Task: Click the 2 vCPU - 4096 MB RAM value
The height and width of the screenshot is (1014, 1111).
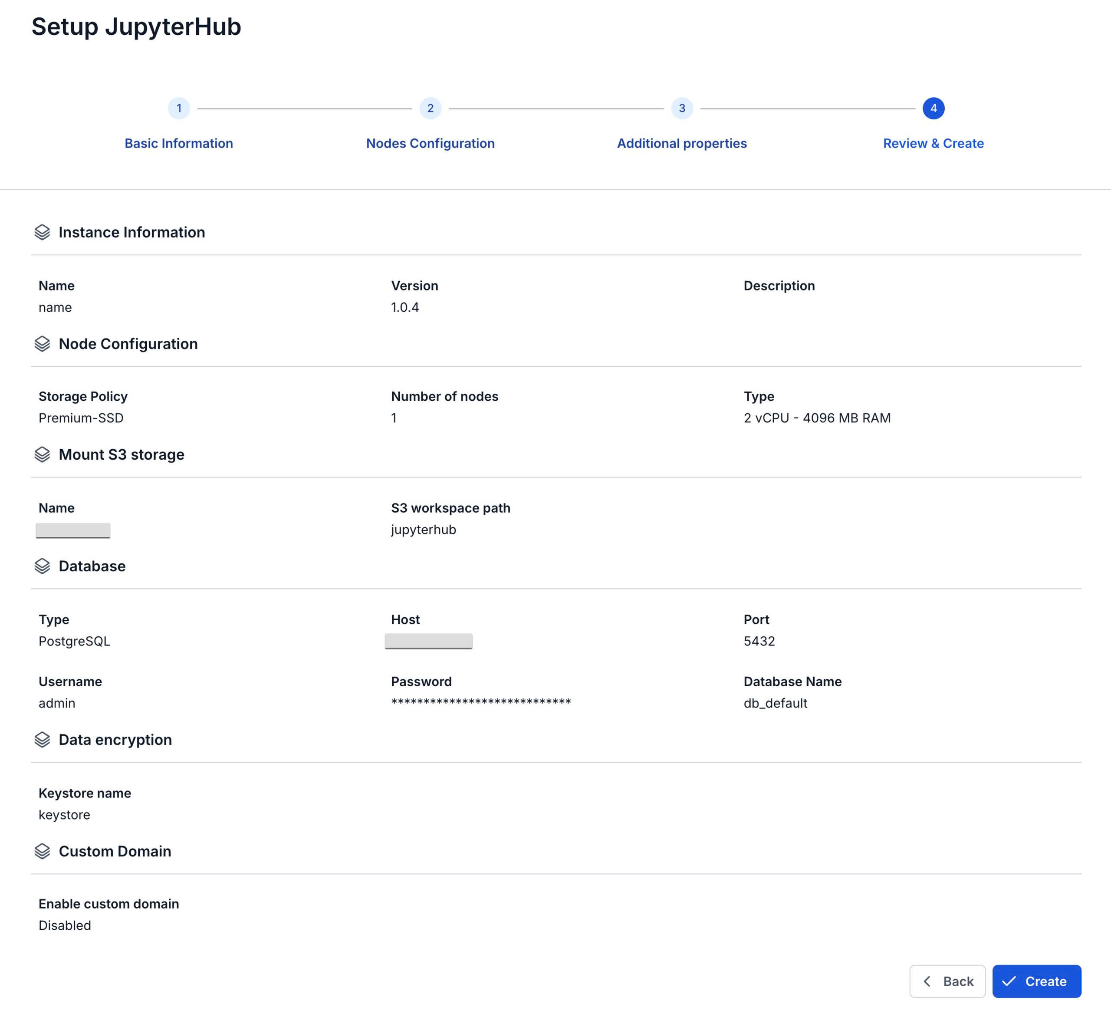Action: (x=817, y=418)
